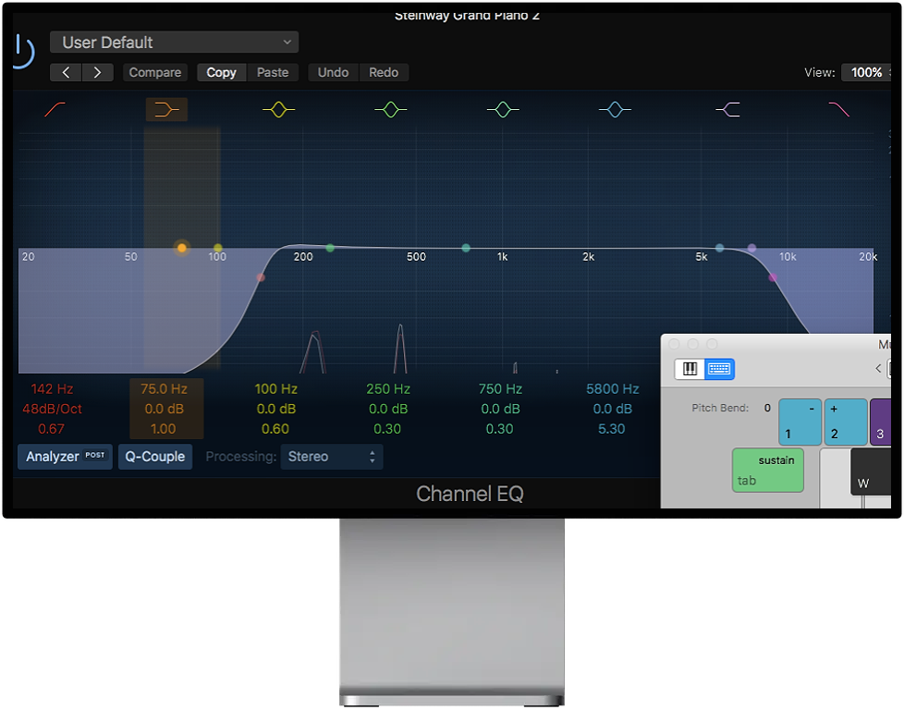Open the Processing Stereo dropdown
Viewport: 904px width, 710px height.
click(332, 457)
